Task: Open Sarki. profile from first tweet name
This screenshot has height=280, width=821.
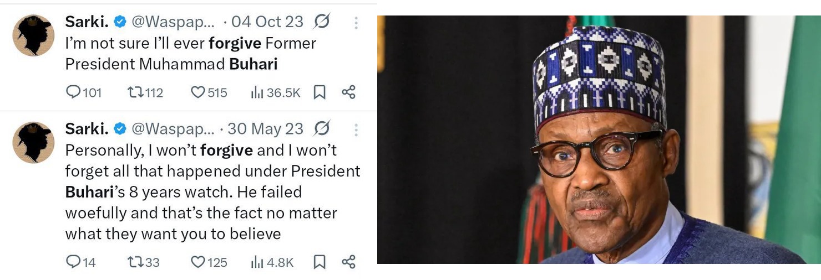Action: (x=86, y=22)
